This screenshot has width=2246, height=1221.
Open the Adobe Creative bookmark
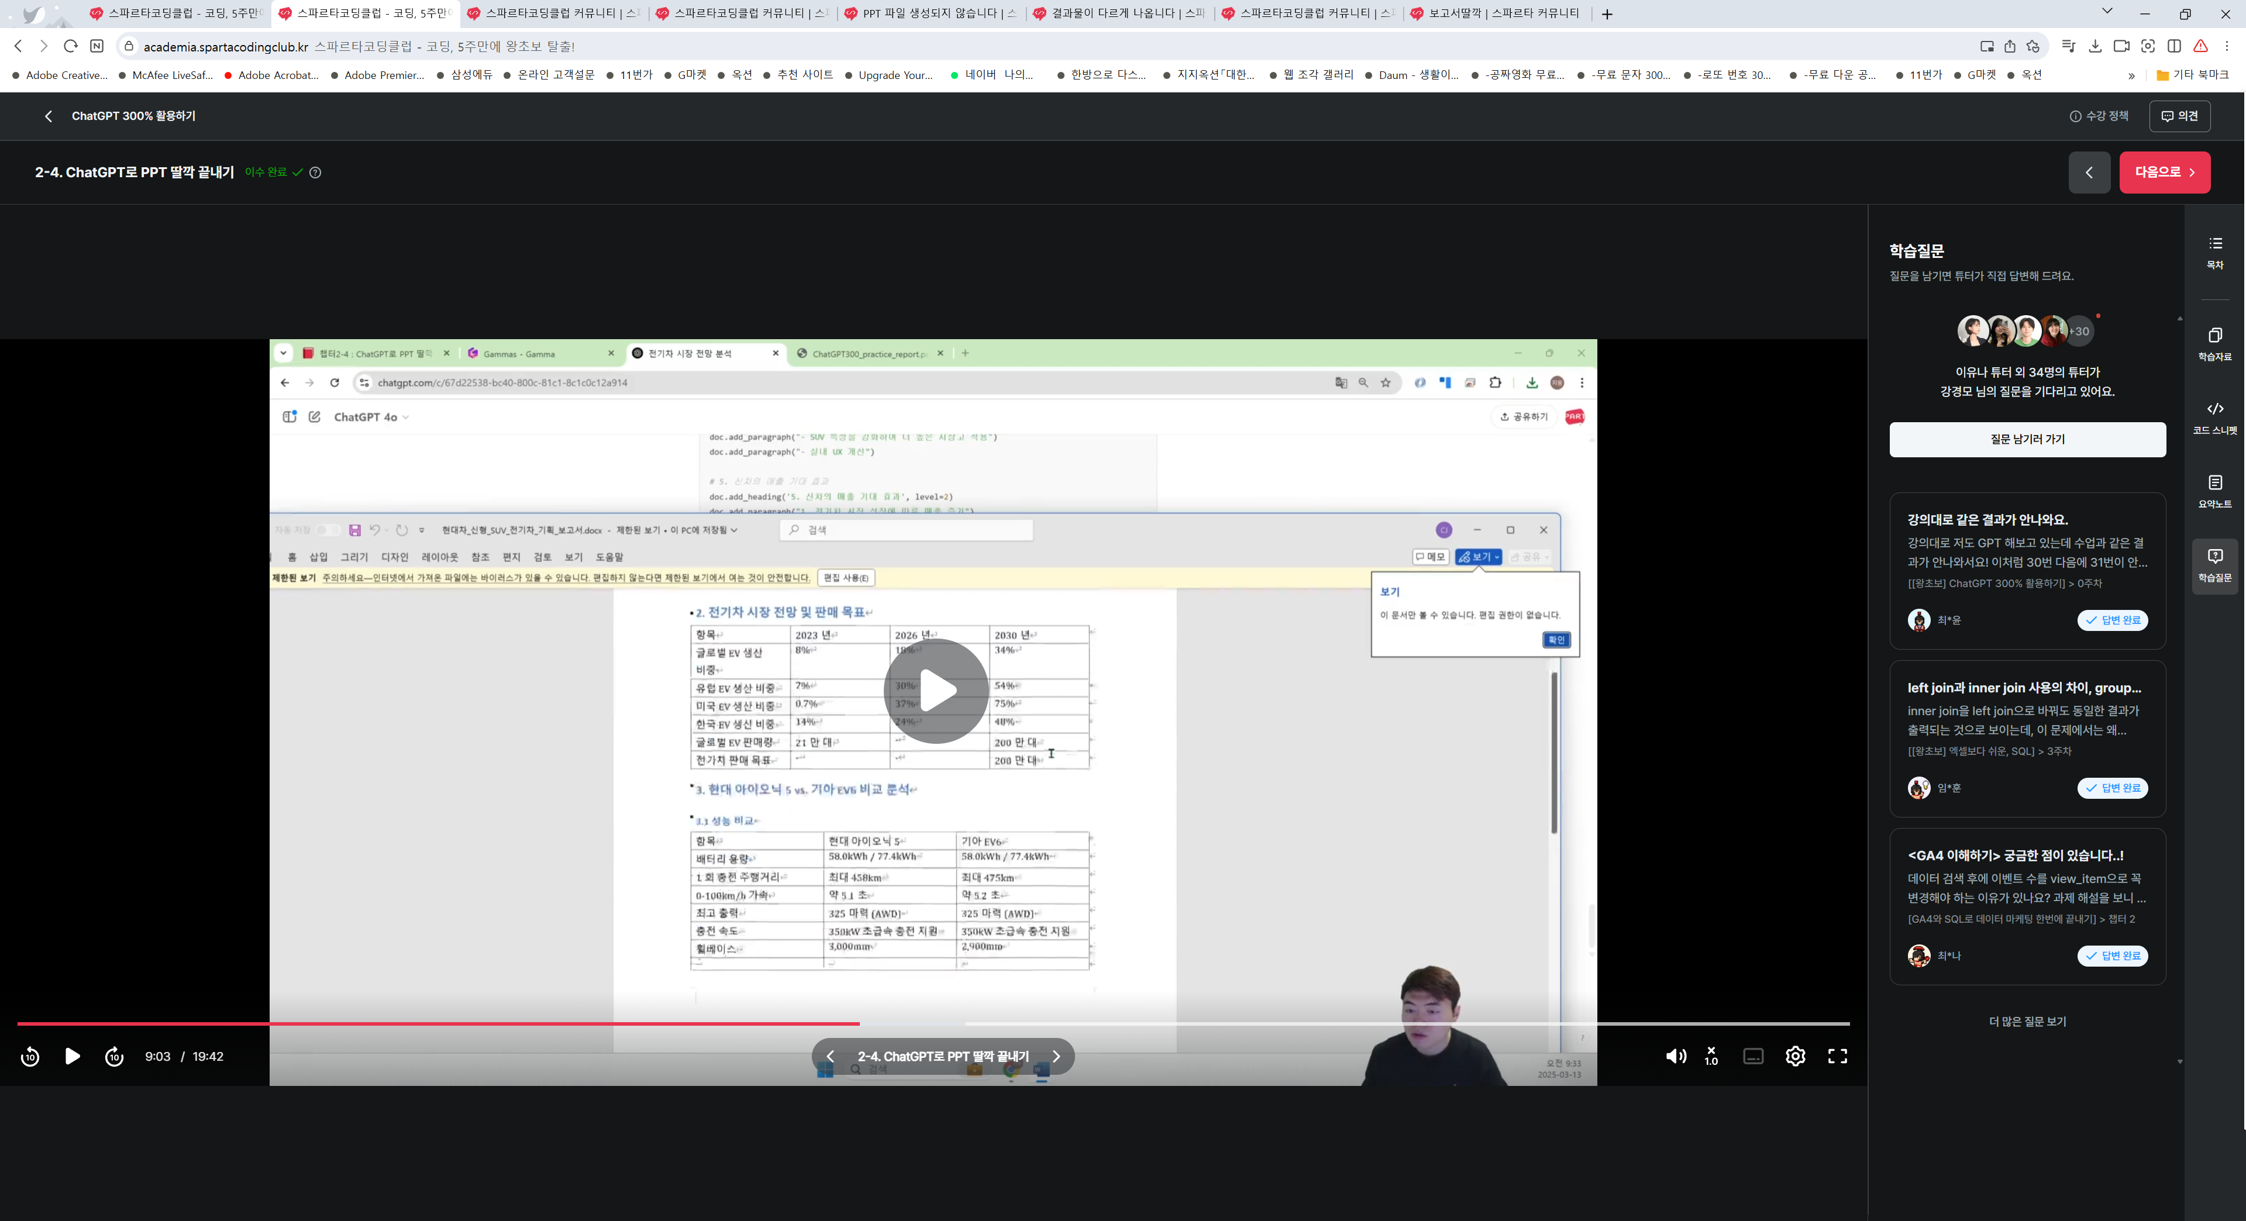click(x=60, y=76)
